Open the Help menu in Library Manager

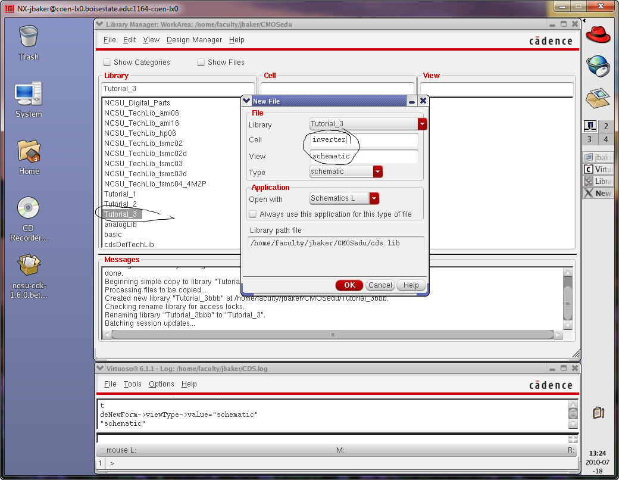(236, 40)
